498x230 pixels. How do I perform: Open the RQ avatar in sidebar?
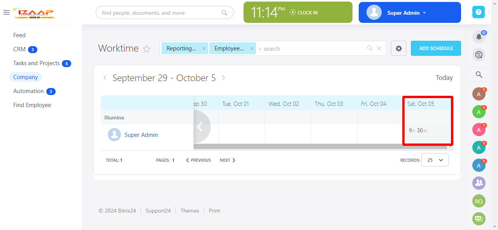pyautogui.click(x=479, y=201)
